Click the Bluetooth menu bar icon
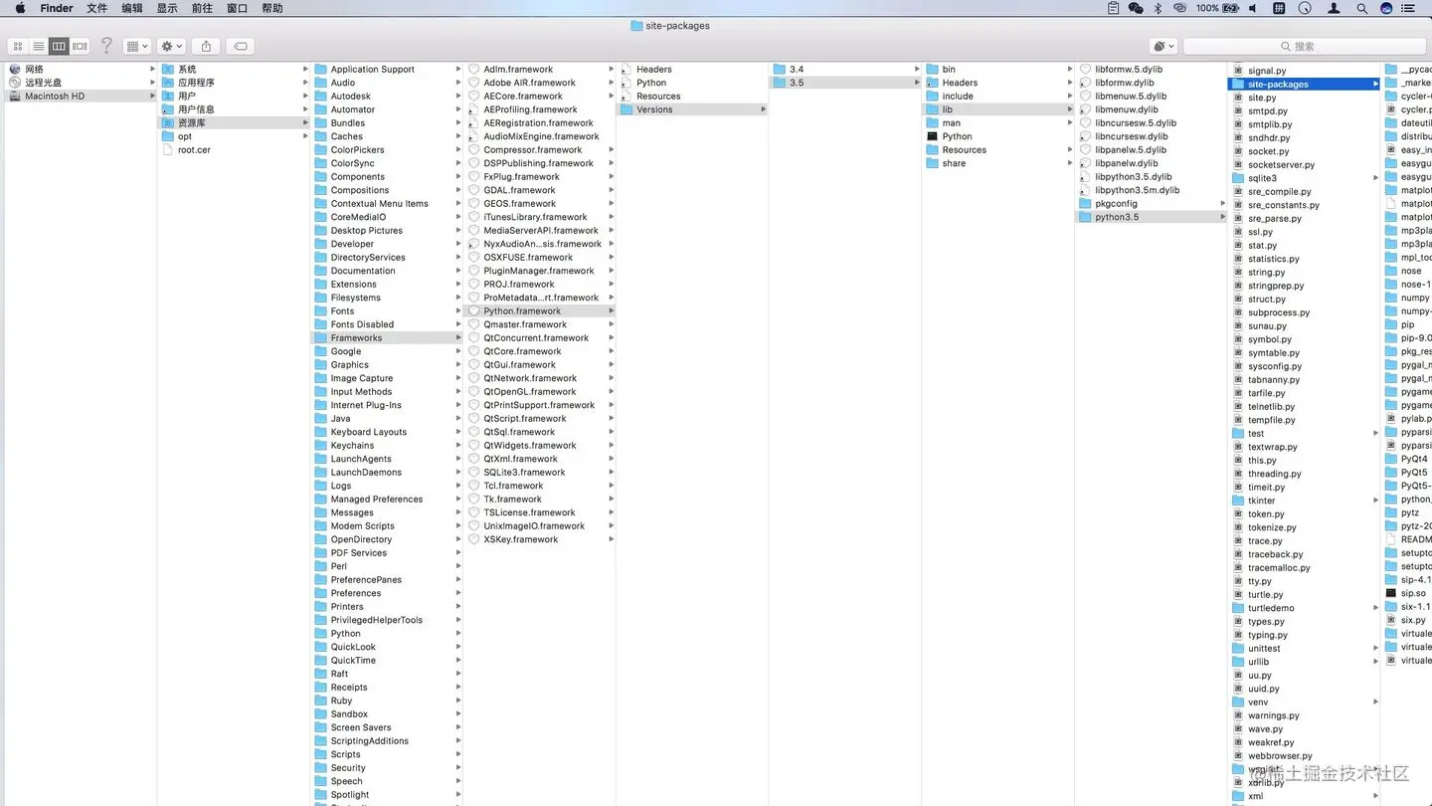Screen dimensions: 1432x806 pos(1158,8)
